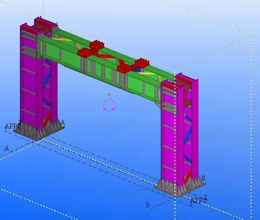Click grid label "B" beside the right base plate

[x=203, y=178]
